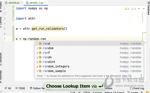The width and height of the screenshot is (150, 93).
Task: Open the Python 3.9 interpreter selector
Action: tap(114, 92)
